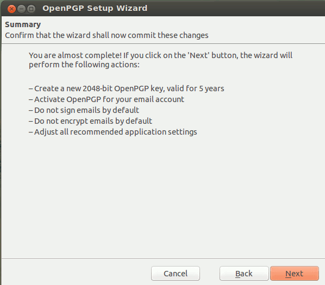The image size is (325, 285).
Task: Maximize the OpenPGP Setup Wizard window
Action: [31, 9]
